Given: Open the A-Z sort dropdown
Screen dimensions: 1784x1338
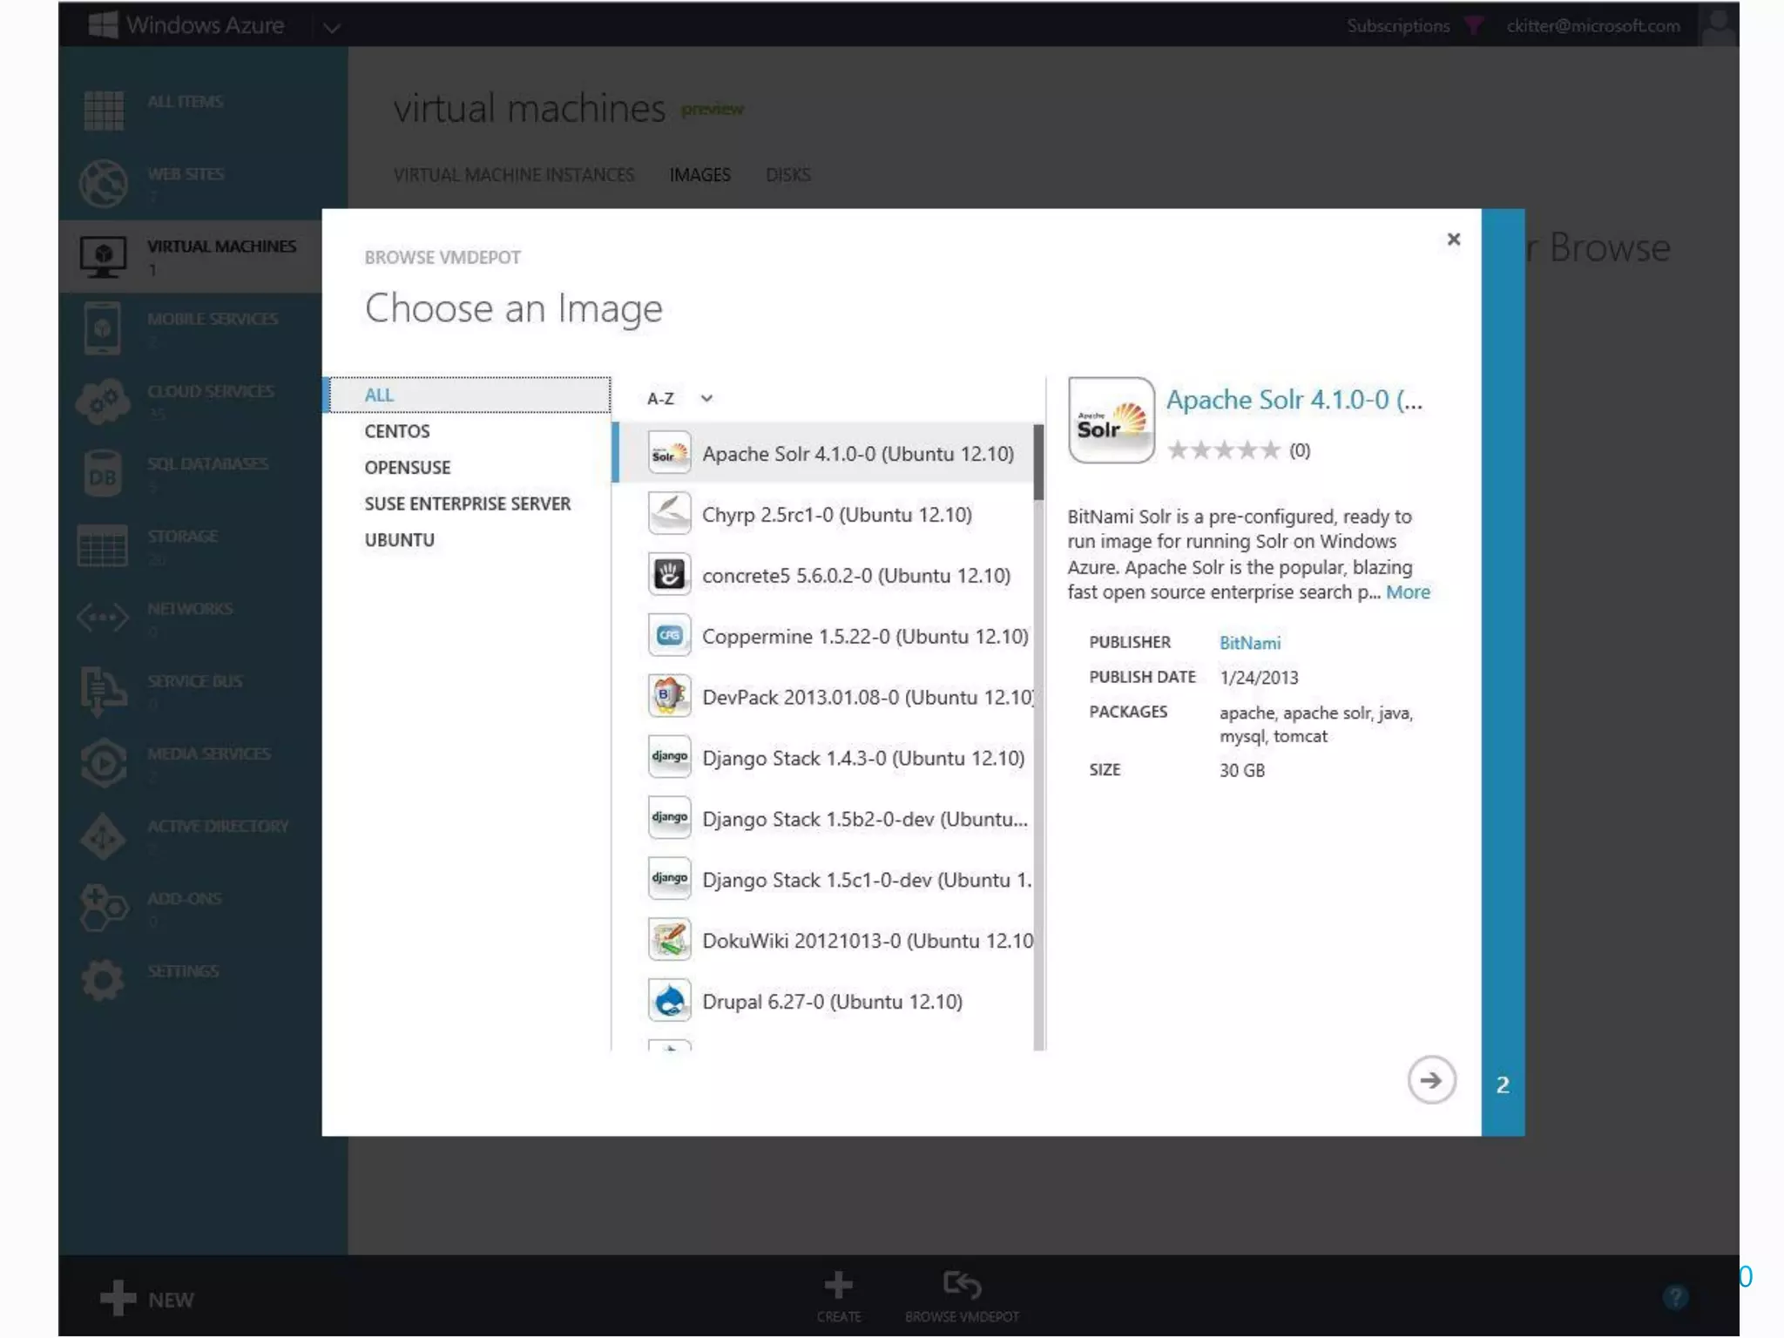Looking at the screenshot, I should click(680, 399).
